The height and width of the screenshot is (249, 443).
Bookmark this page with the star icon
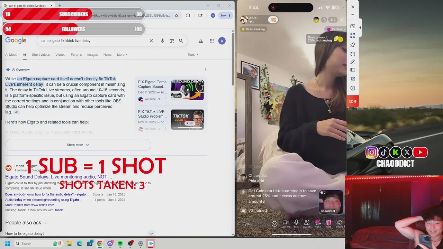177,15
